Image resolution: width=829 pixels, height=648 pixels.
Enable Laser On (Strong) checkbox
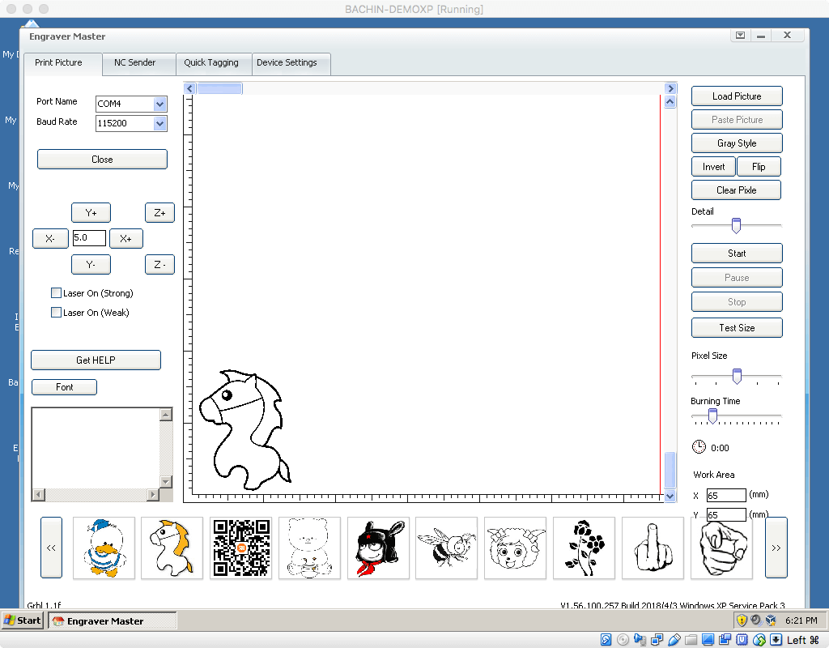pyautogui.click(x=56, y=293)
